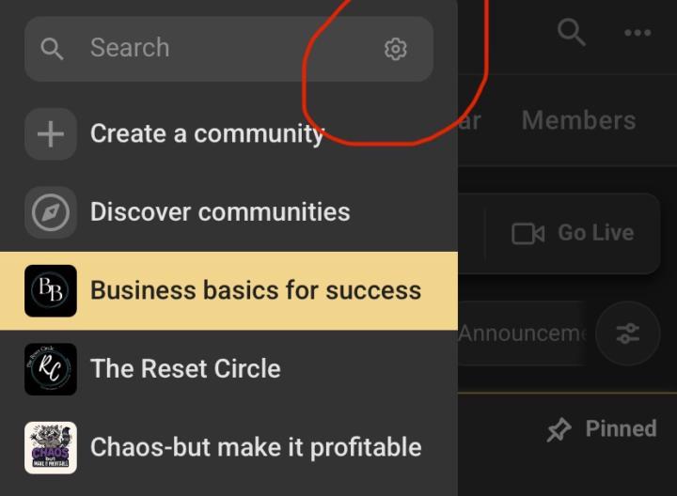Select Business basics for success community
This screenshot has height=496, width=677.
[228, 290]
